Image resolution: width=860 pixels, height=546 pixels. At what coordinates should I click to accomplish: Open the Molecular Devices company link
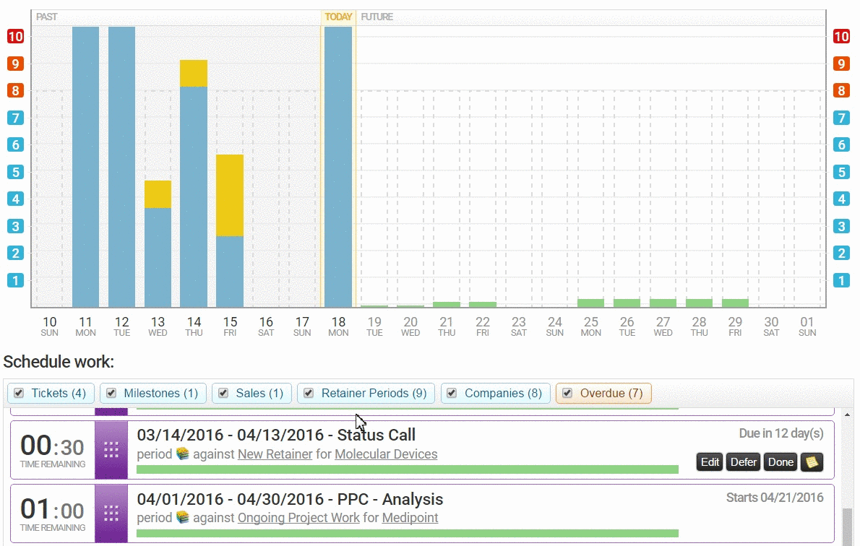tap(386, 454)
